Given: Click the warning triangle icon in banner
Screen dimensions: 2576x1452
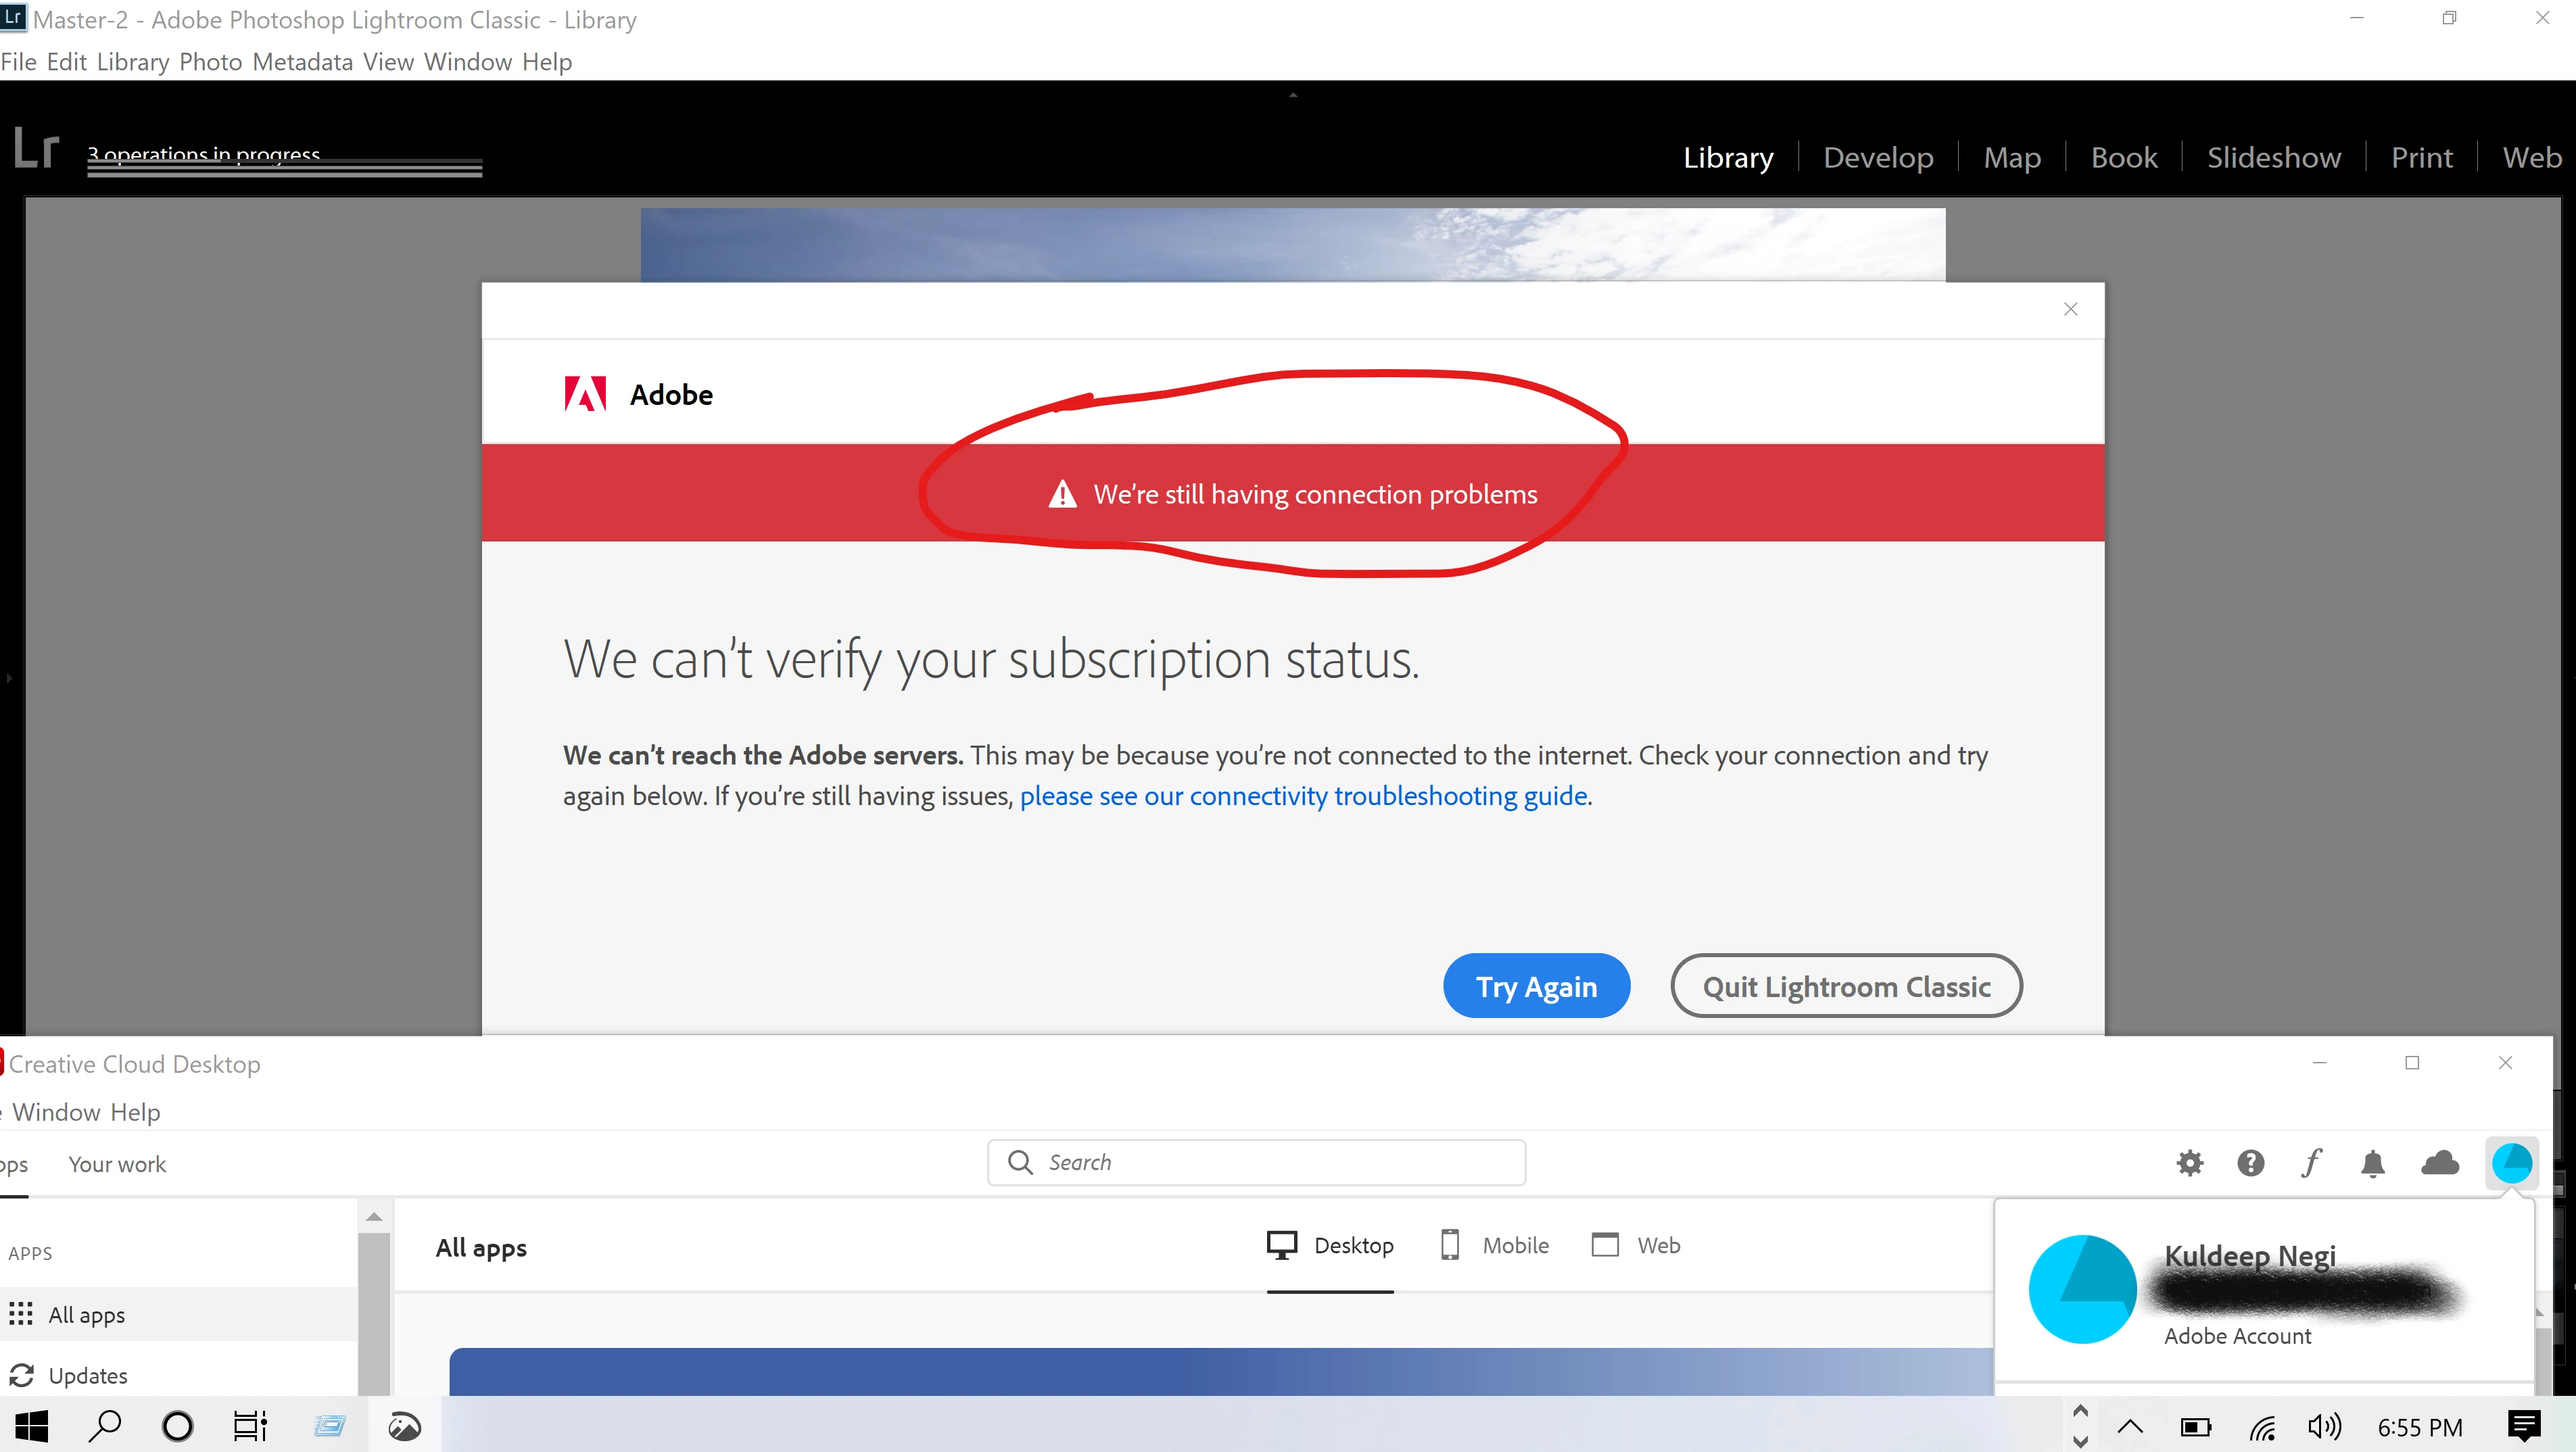Looking at the screenshot, I should pos(1062,494).
